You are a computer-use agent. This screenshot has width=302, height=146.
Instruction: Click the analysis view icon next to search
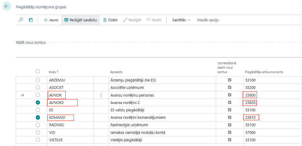31,20
